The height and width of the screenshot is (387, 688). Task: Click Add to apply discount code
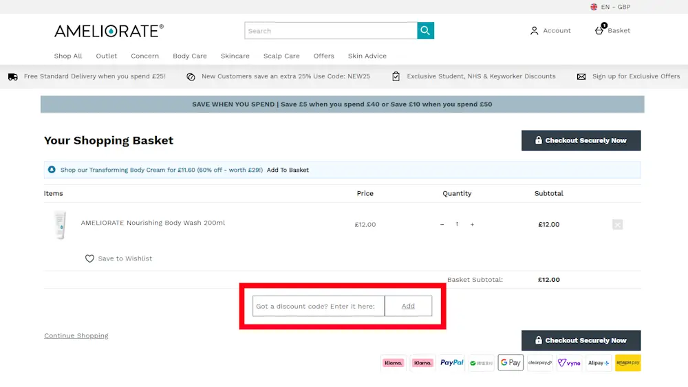point(408,306)
